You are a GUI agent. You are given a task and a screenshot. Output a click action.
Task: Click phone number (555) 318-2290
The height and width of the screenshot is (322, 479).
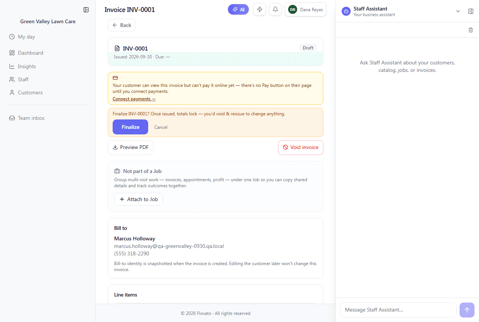(x=132, y=253)
